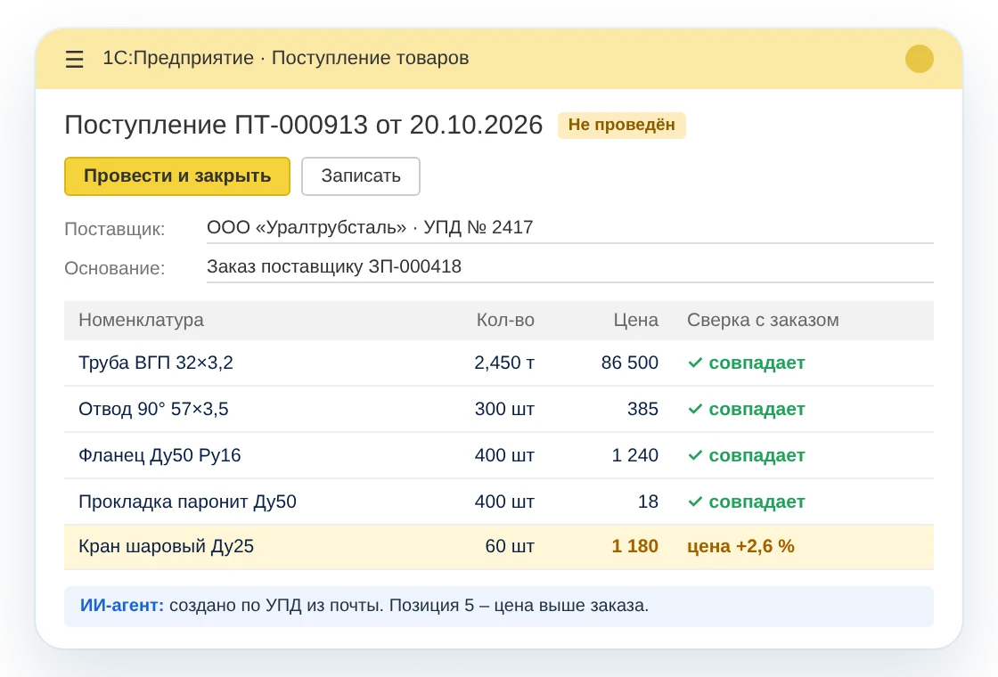Click quantity 400 шт in Прокладка row
The height and width of the screenshot is (677, 998).
[504, 502]
